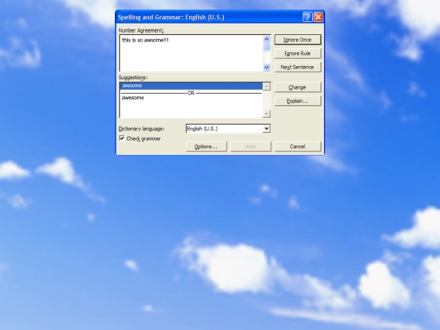Select the highlighted 'awsome' suggestion
Viewport: 440px width, 330px height.
pyautogui.click(x=191, y=86)
